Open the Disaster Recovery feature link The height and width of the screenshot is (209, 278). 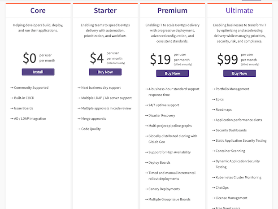pyautogui.click(x=162, y=115)
